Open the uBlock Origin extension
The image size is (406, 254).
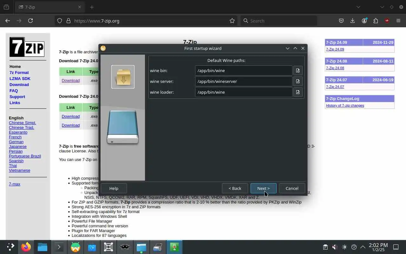(x=387, y=21)
